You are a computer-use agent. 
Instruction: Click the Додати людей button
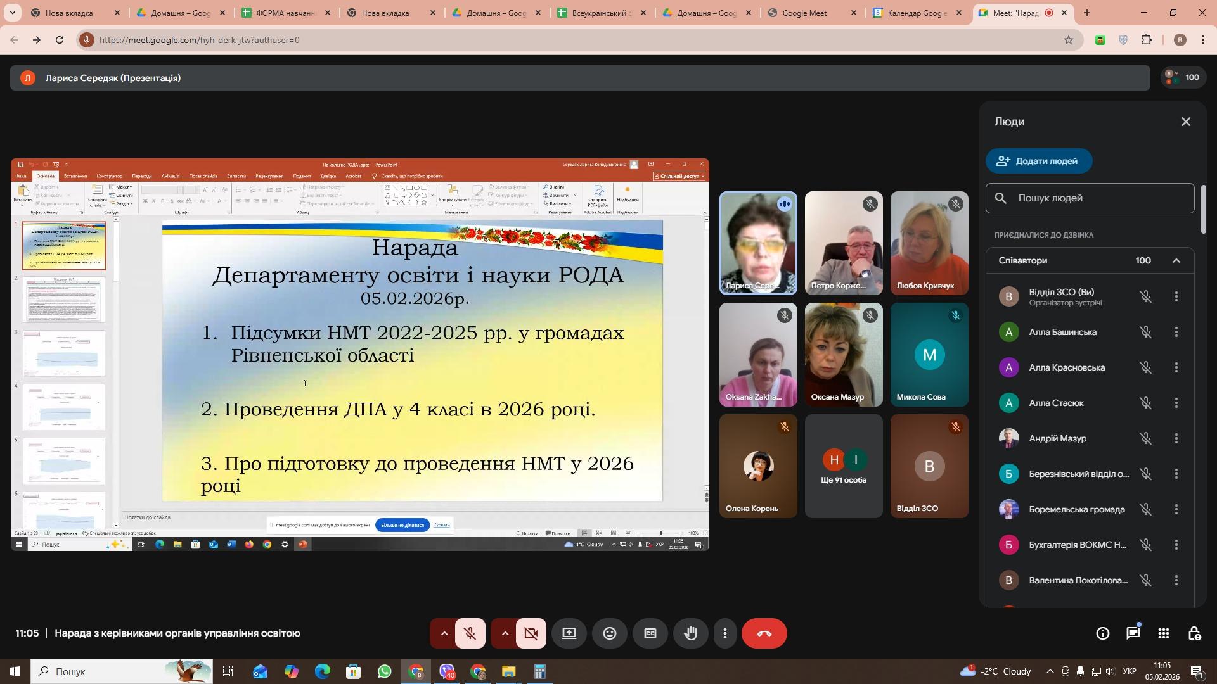click(1038, 161)
